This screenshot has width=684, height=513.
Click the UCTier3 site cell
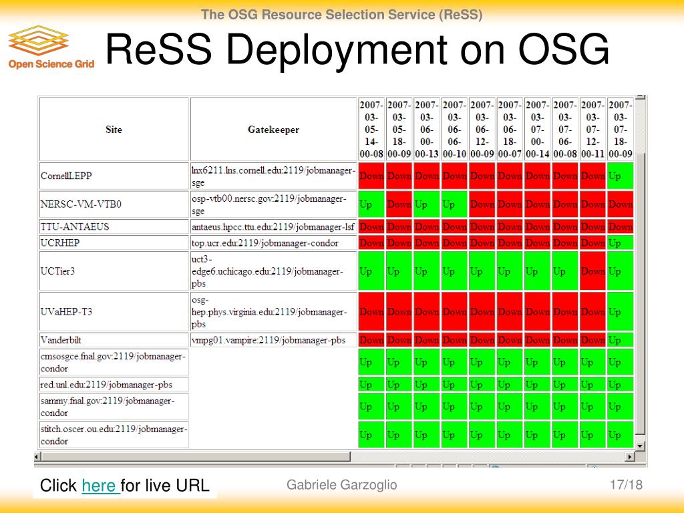(114, 271)
